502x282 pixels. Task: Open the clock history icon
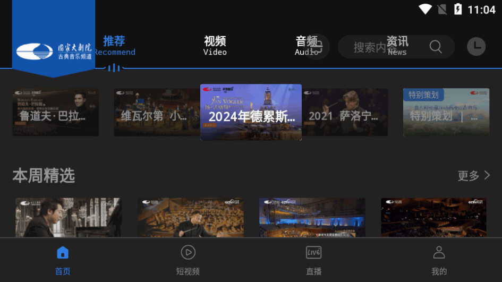point(476,46)
